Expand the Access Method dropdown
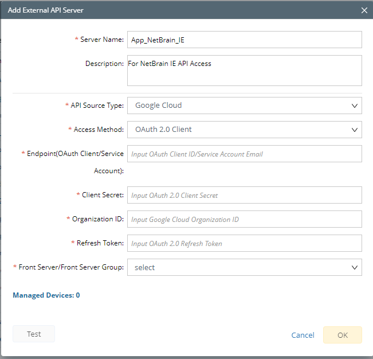This screenshot has height=359, width=373. point(244,130)
